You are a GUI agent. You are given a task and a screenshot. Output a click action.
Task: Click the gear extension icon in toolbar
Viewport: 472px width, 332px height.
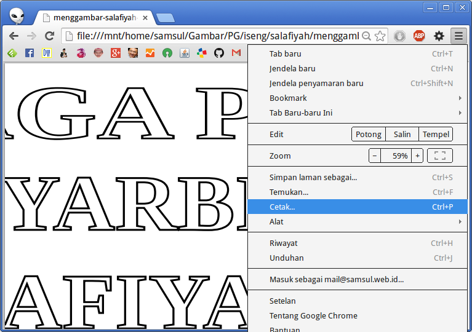pyautogui.click(x=439, y=36)
